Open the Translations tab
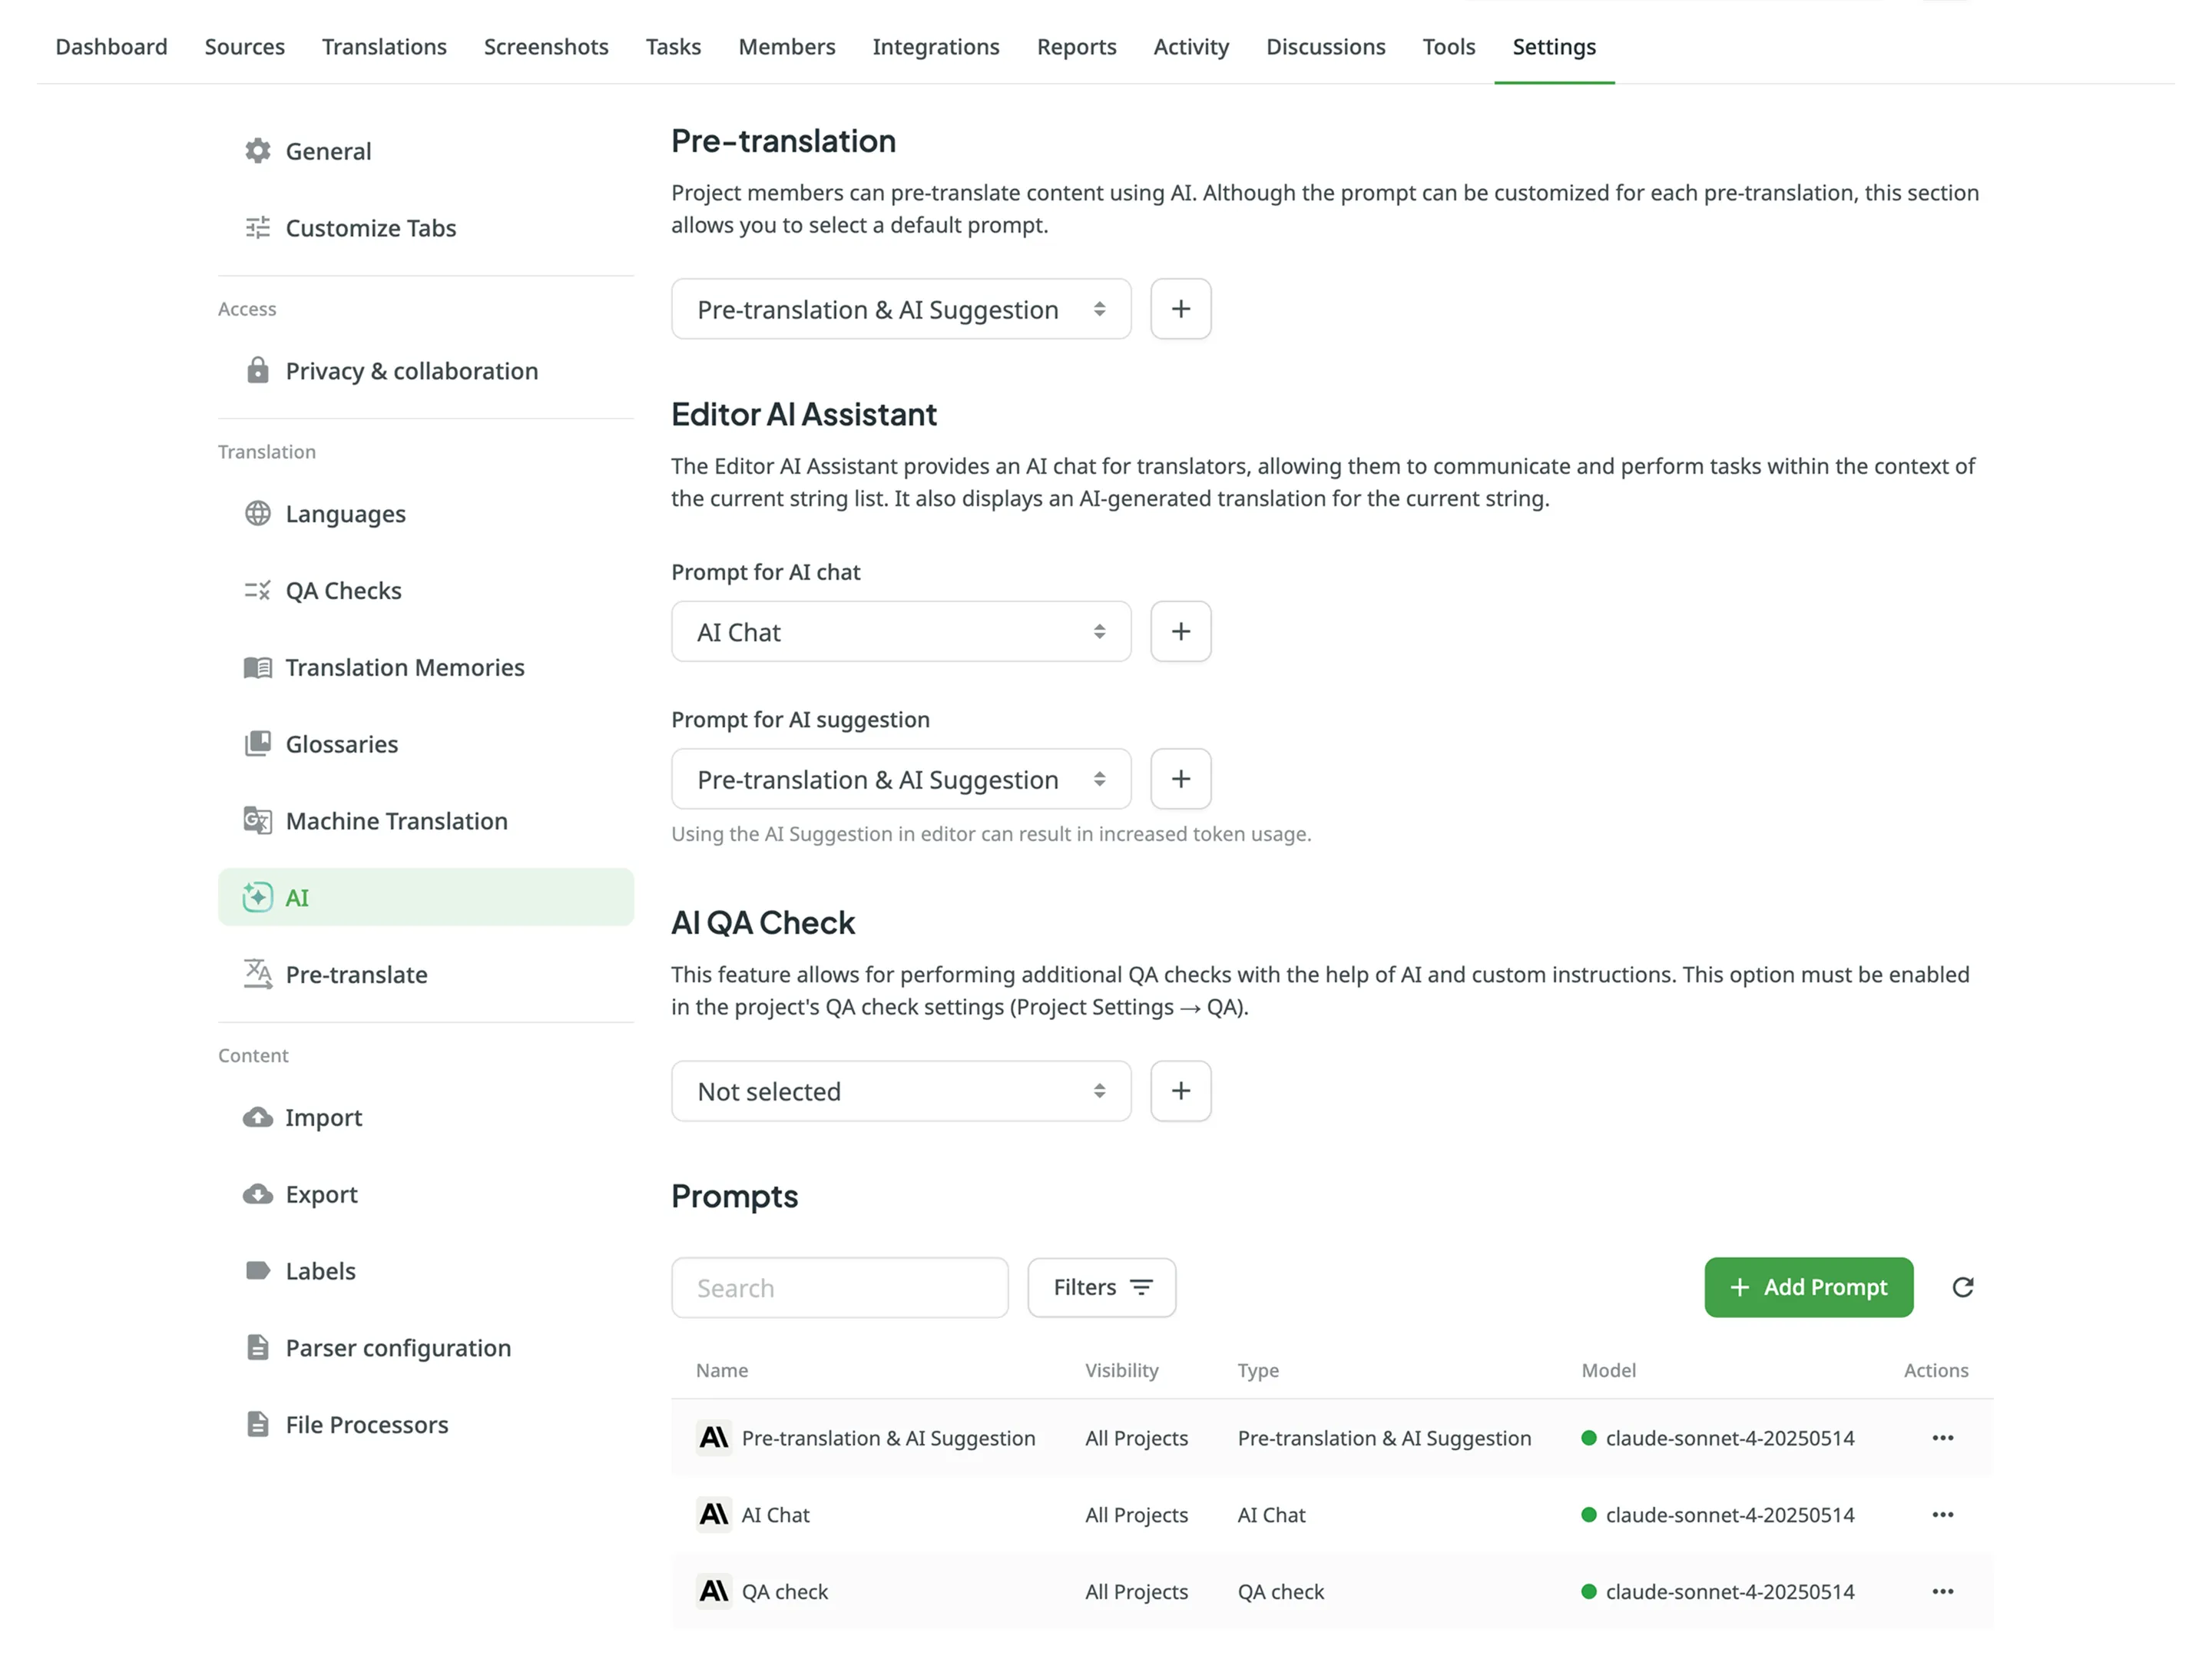Image resolution: width=2212 pixels, height=1659 pixels. 384,47
